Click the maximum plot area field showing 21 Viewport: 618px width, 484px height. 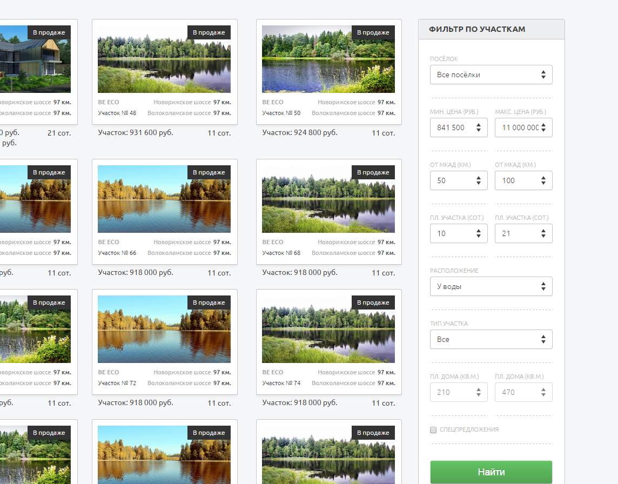point(523,233)
